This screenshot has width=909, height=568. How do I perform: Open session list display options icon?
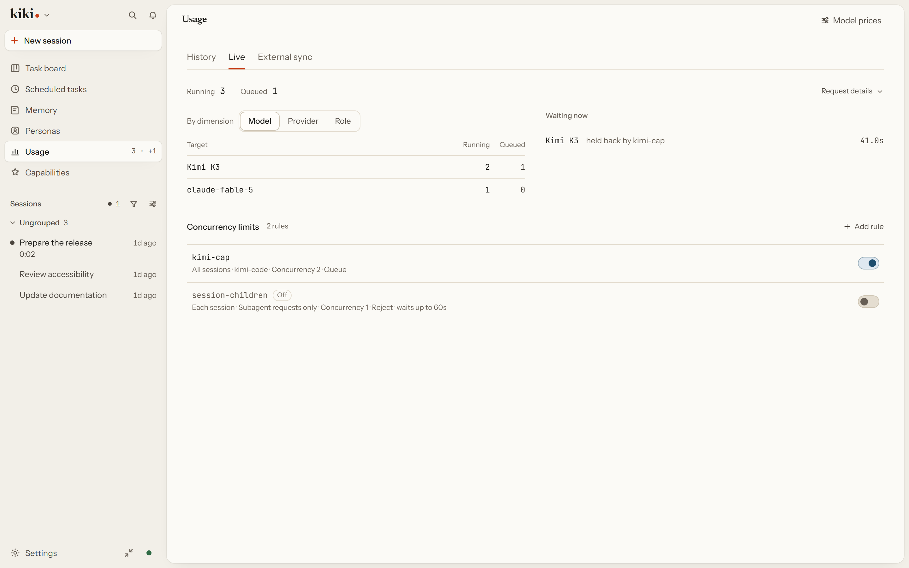(x=152, y=204)
